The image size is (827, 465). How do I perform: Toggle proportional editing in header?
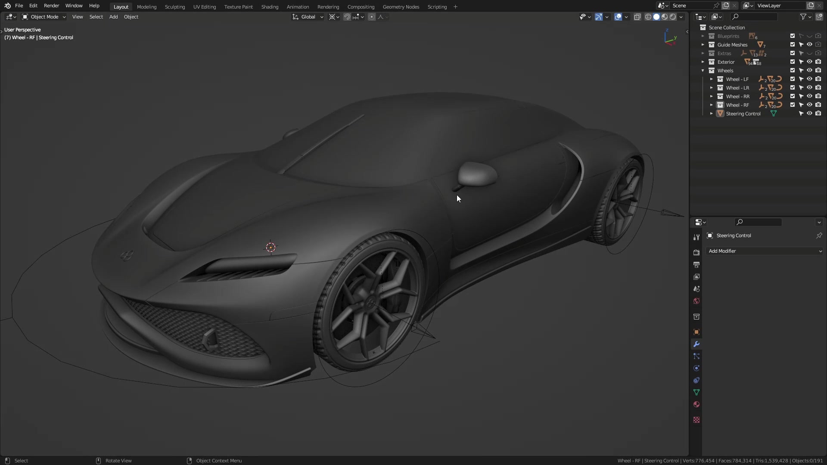(x=372, y=17)
